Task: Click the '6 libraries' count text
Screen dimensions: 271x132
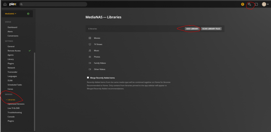Action: click(x=93, y=29)
